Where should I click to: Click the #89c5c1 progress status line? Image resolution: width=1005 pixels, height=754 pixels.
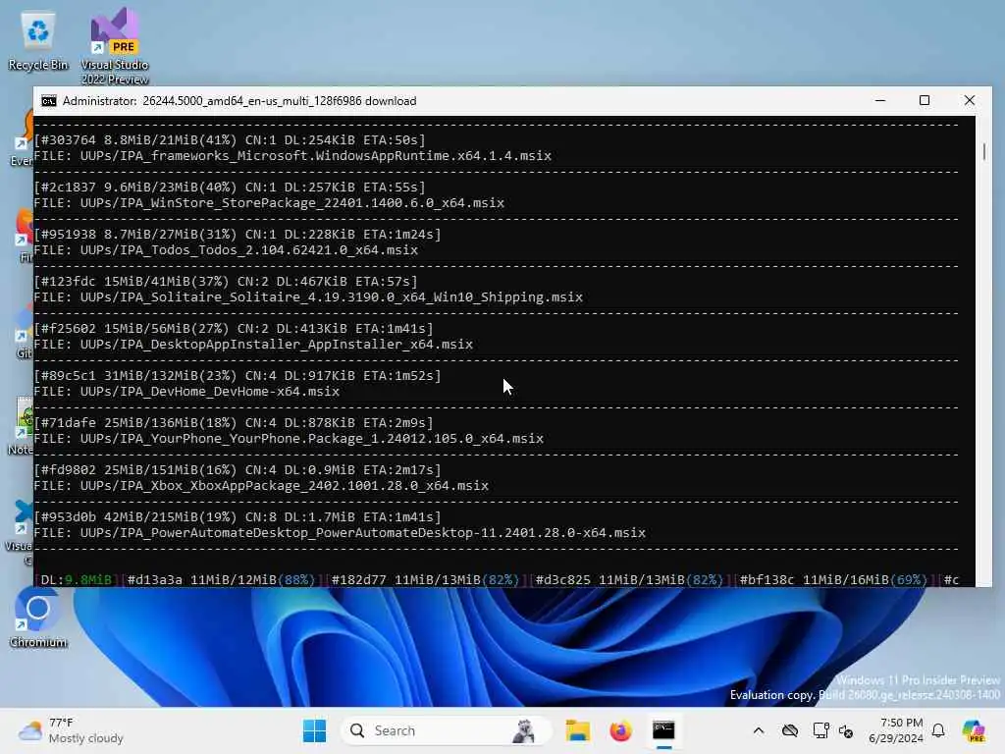click(238, 376)
